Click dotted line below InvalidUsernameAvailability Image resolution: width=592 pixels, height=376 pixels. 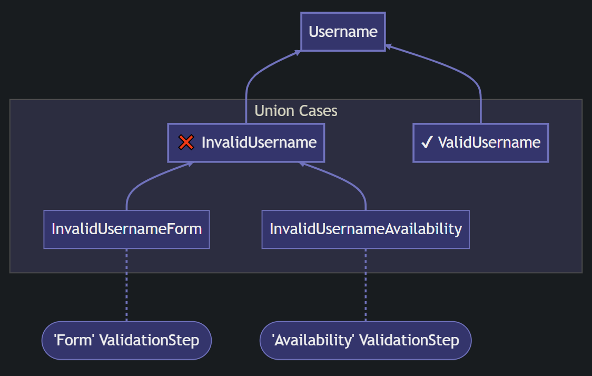pos(366,285)
